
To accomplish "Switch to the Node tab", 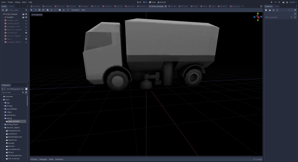I will point(277,6).
